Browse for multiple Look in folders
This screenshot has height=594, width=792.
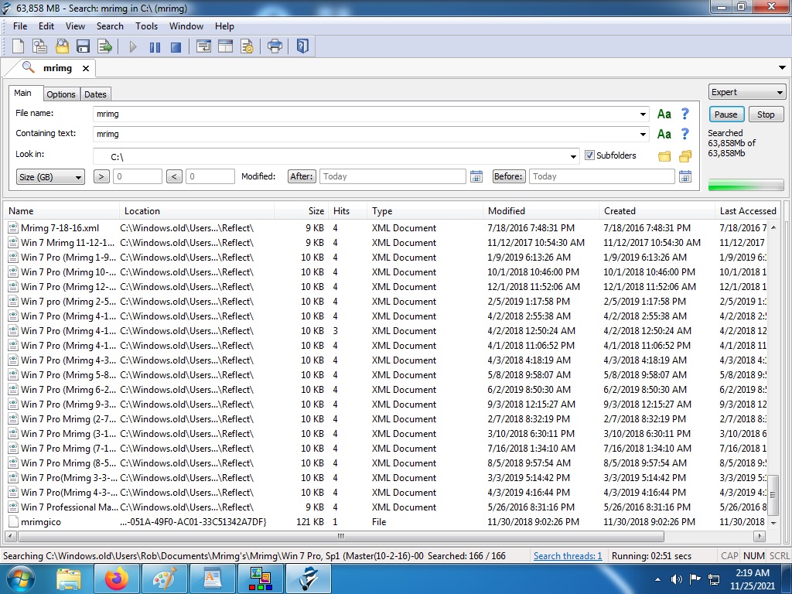click(685, 156)
